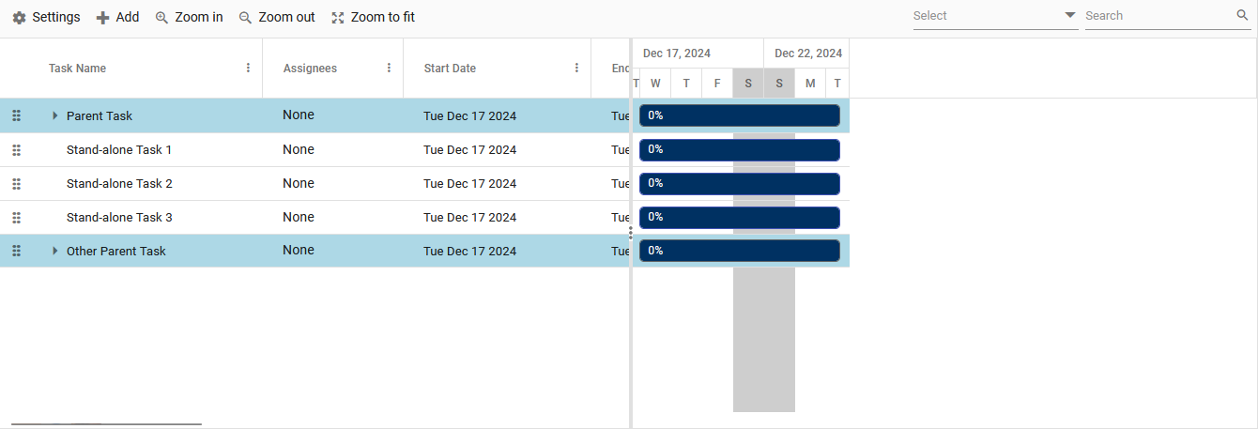Viewport: 1258px width, 429px height.
Task: Open the Task Name column menu
Action: [248, 68]
